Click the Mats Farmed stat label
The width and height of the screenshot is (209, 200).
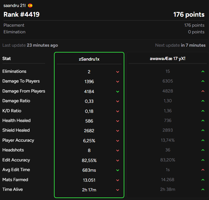tap(15, 180)
